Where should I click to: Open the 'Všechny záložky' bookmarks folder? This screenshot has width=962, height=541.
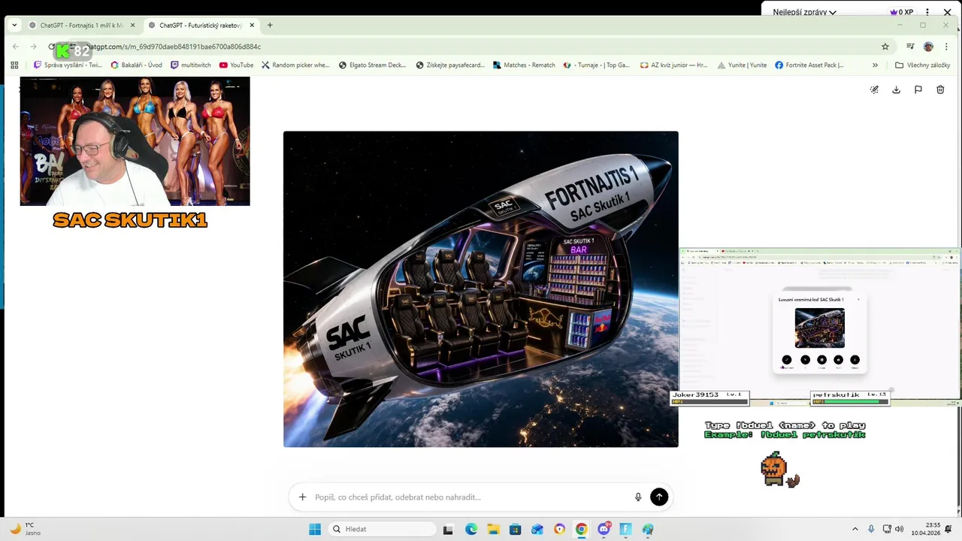[x=922, y=65]
